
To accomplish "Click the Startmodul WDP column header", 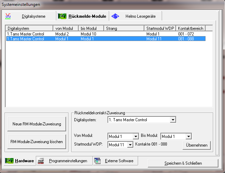I will coord(160,28).
